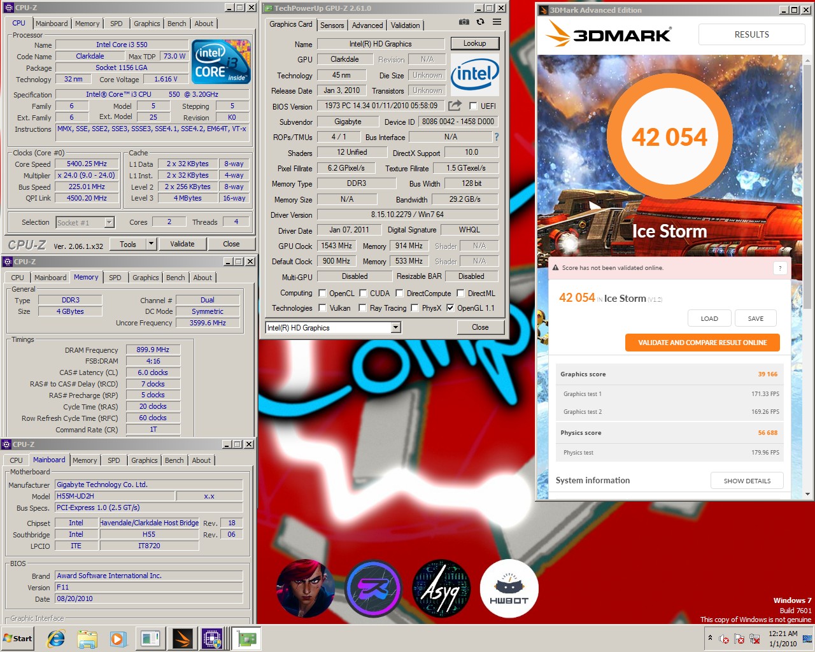Image resolution: width=815 pixels, height=652 pixels.
Task: Open Internet Explorer from the taskbar
Action: click(56, 639)
